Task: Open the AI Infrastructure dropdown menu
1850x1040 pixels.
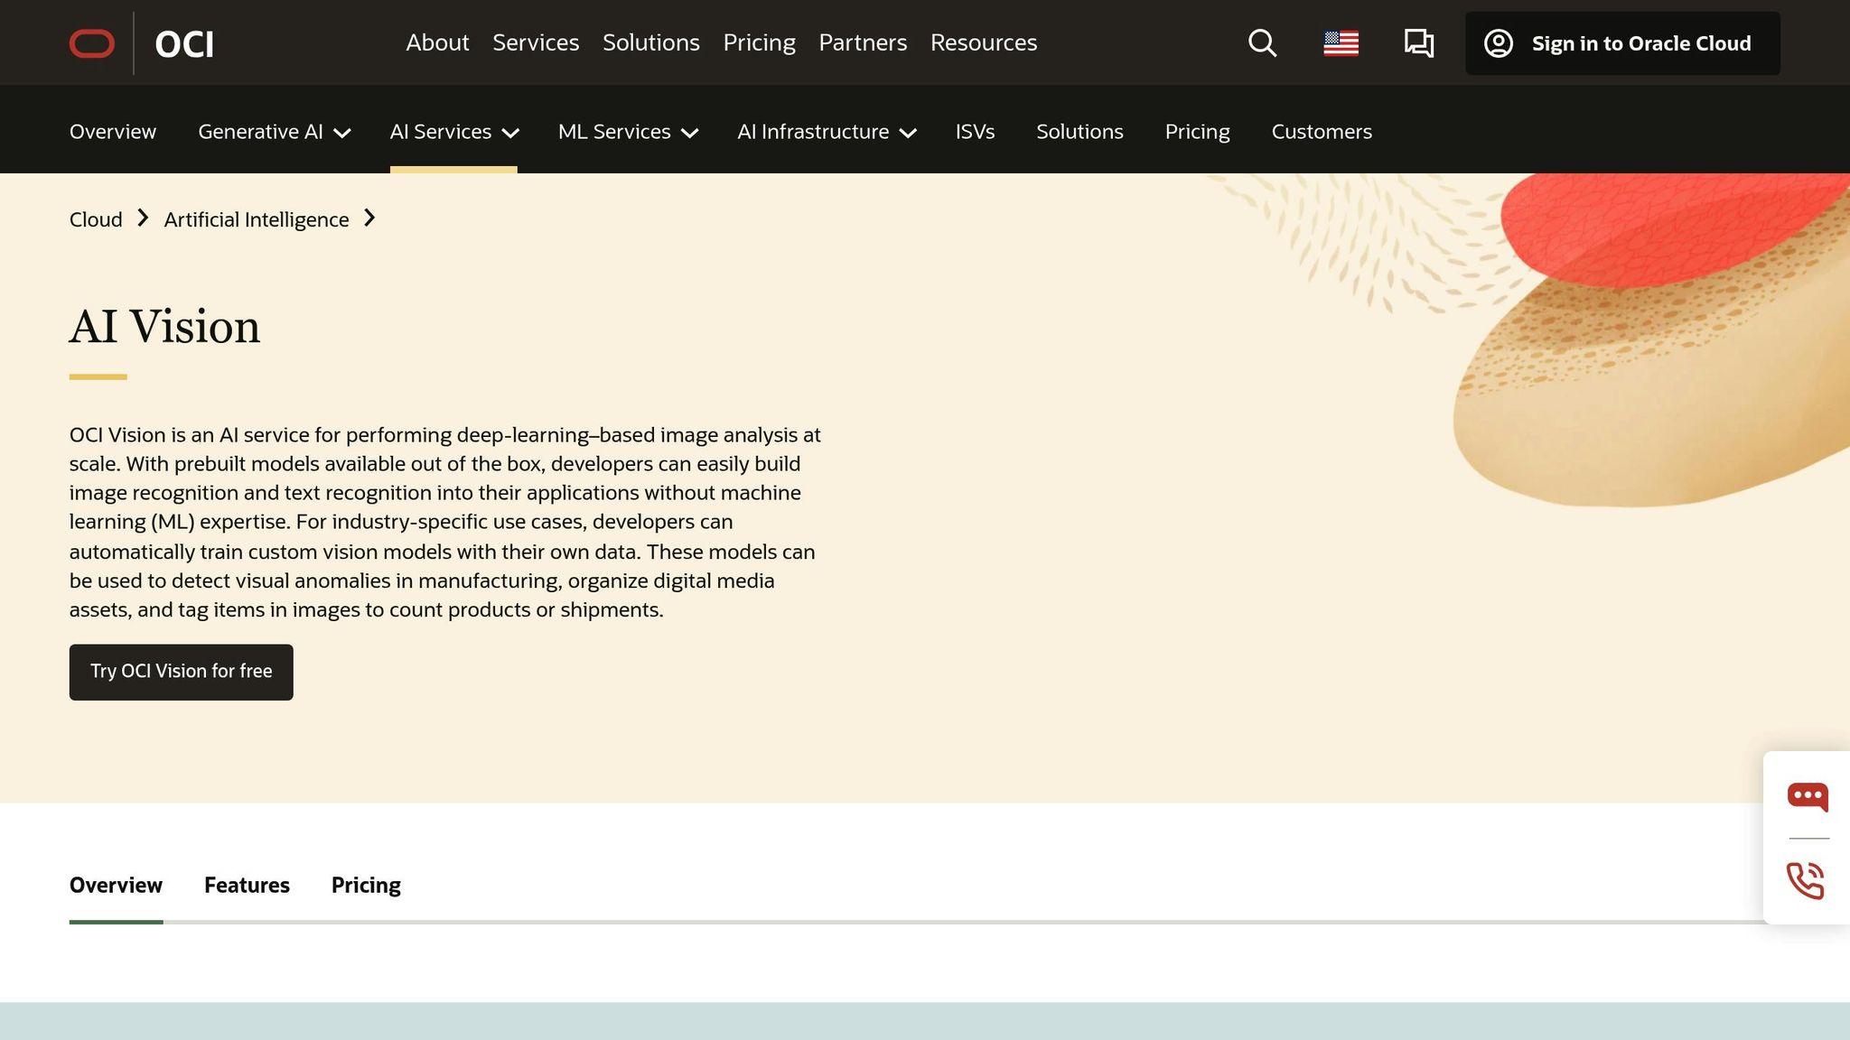Action: coord(827,132)
